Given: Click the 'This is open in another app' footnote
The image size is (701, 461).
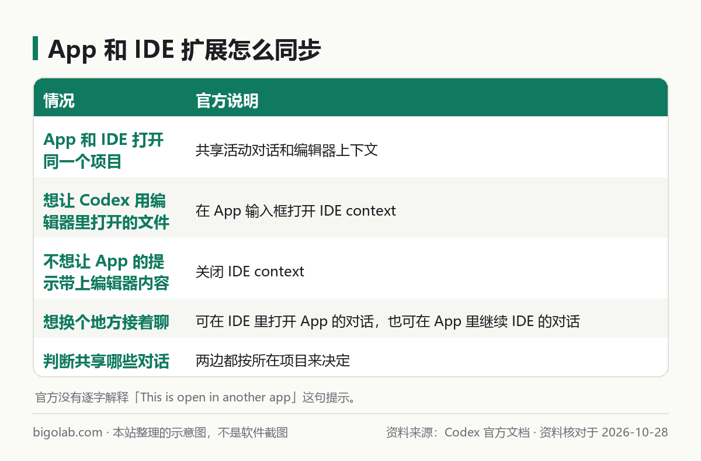Looking at the screenshot, I should [x=196, y=397].
